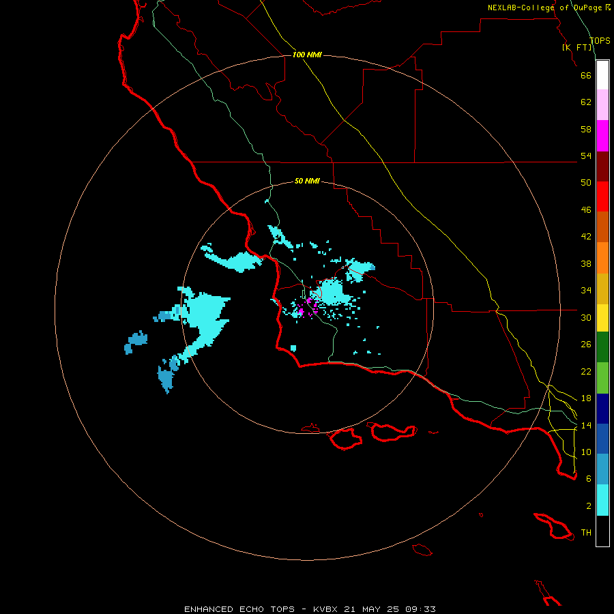
Task: Click the "58" legend value
Action: coord(586,129)
